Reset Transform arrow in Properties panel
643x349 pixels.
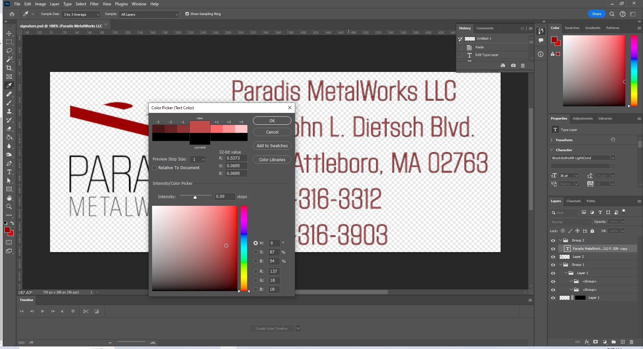click(613, 140)
